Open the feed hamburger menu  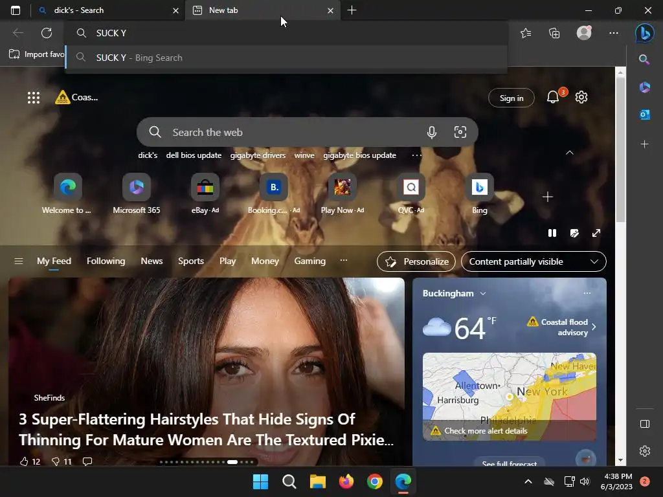(x=19, y=261)
